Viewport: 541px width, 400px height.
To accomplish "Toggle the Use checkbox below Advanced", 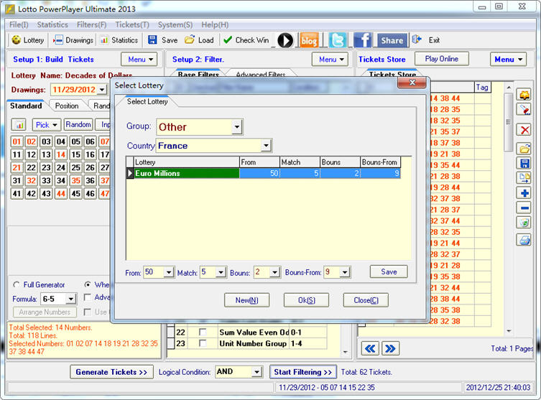I will pos(88,312).
